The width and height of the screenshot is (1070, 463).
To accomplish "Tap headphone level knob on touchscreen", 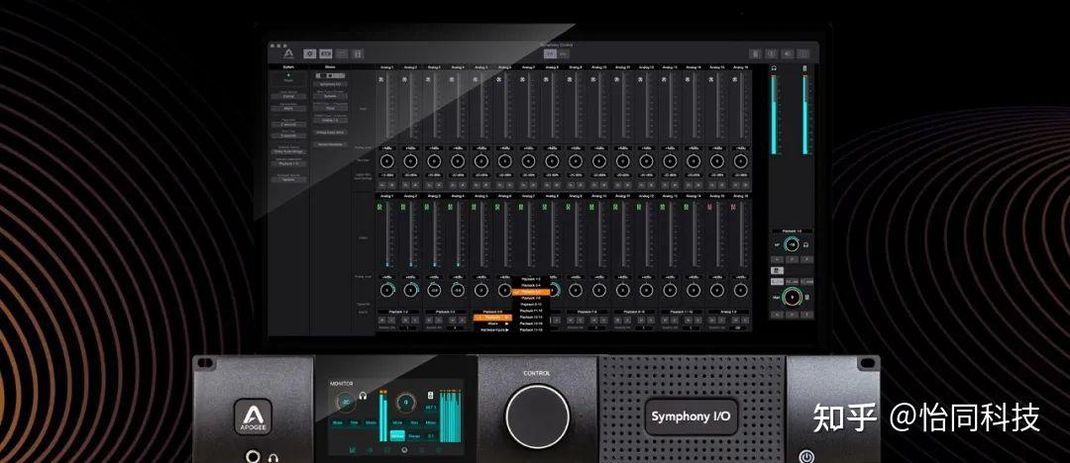I will pyautogui.click(x=347, y=402).
